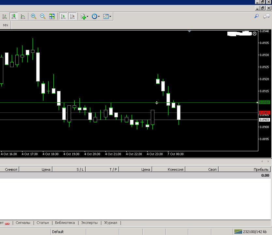Switch chart to line chart type
The width and height of the screenshot is (272, 235).
click(23, 17)
